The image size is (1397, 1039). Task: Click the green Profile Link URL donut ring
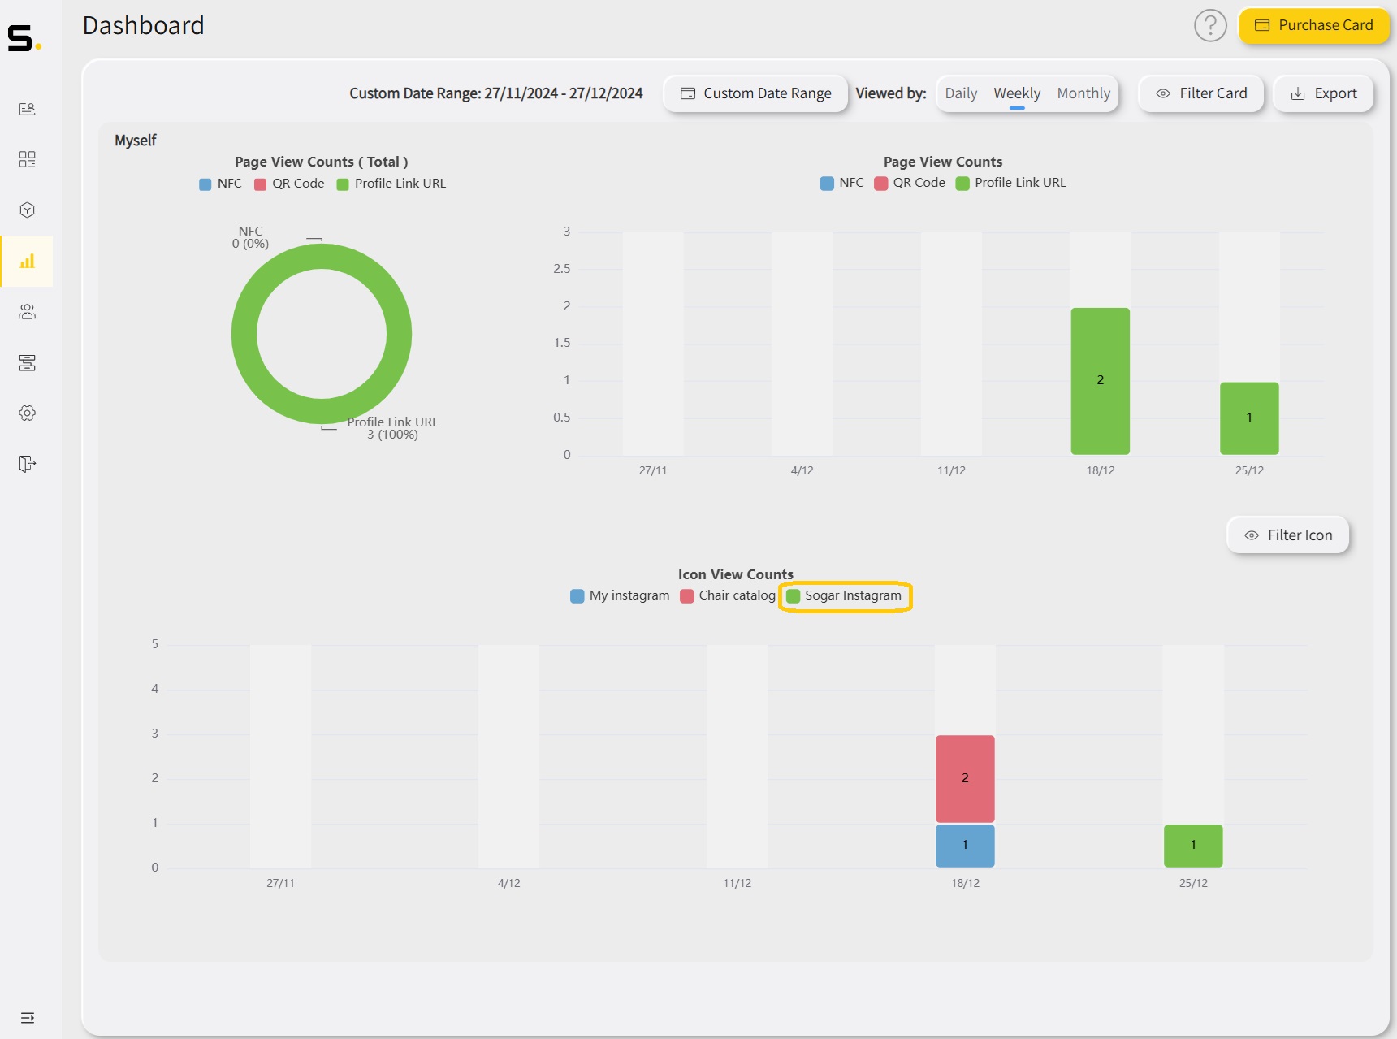244,334
